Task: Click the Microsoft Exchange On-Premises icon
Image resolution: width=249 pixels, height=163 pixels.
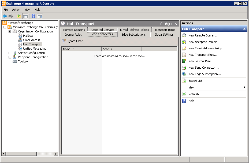Action: click(10, 27)
